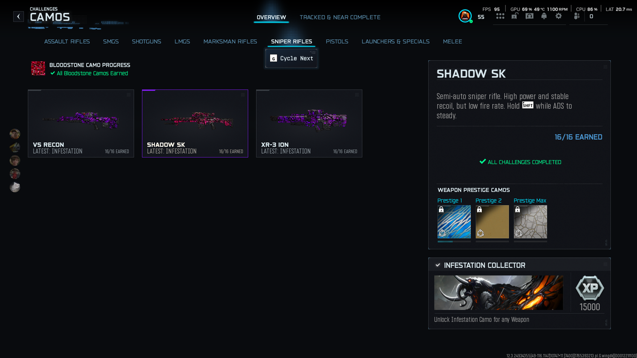Select the Launchers & Specials category
The width and height of the screenshot is (637, 358).
[396, 42]
